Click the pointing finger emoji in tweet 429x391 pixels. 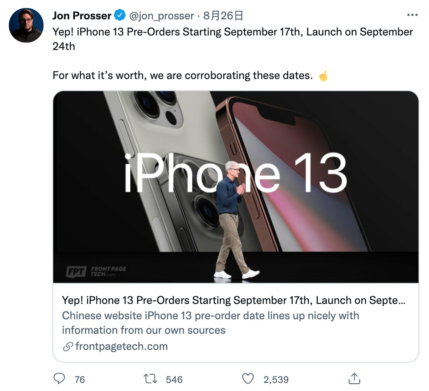[x=323, y=76]
